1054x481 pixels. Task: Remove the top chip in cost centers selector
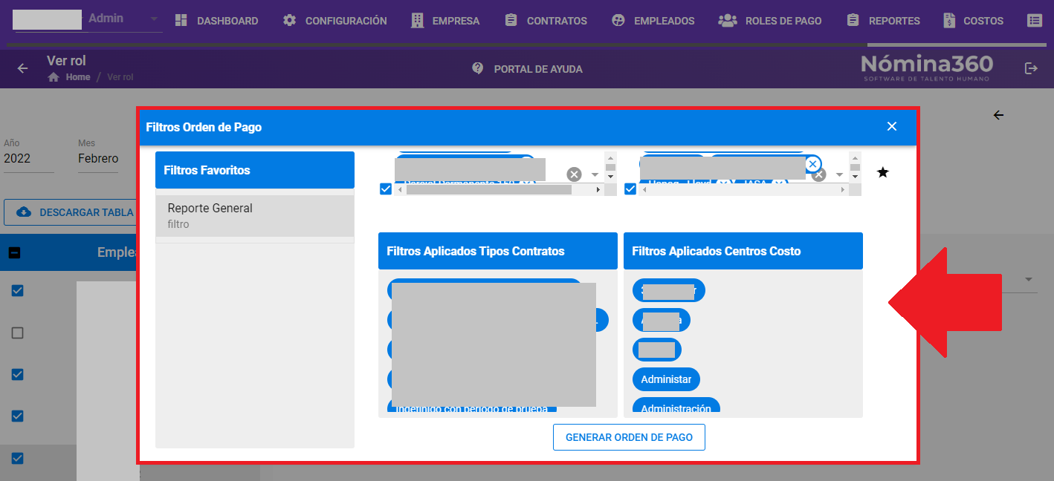(x=812, y=163)
